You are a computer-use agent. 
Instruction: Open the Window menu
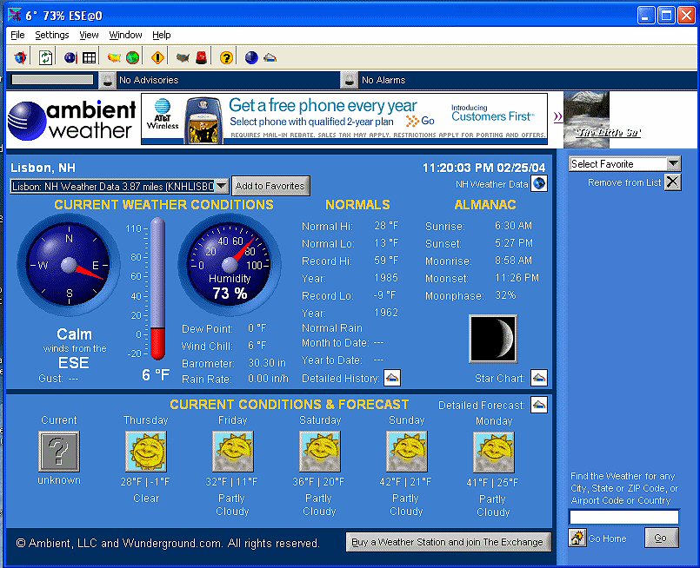[125, 35]
